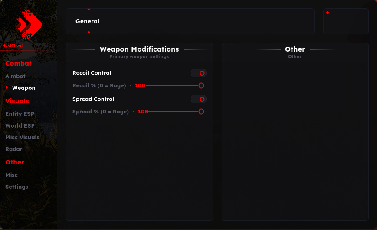Open the Settings page in sidebar
This screenshot has height=230, width=377.
coord(16,187)
